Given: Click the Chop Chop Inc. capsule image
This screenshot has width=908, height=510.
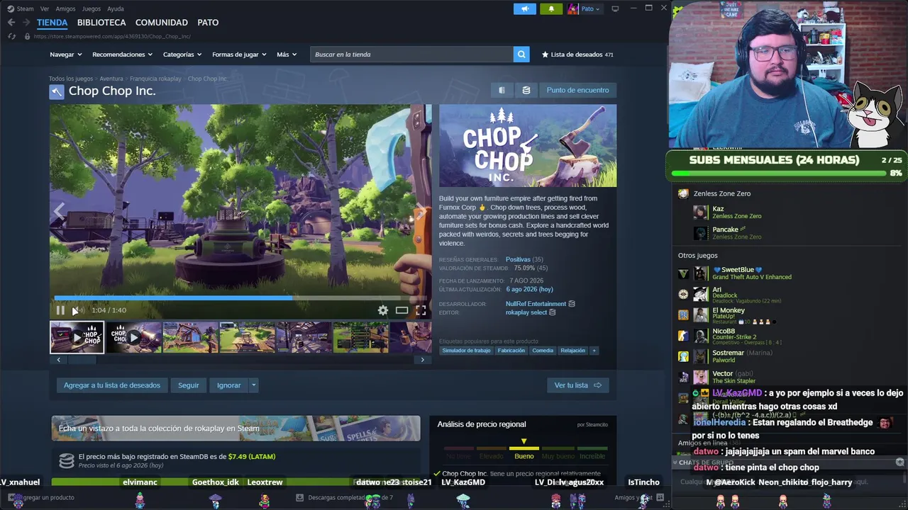Looking at the screenshot, I should point(528,146).
